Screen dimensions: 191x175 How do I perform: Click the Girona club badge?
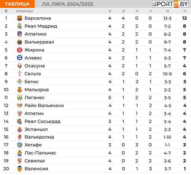[x=20, y=50]
